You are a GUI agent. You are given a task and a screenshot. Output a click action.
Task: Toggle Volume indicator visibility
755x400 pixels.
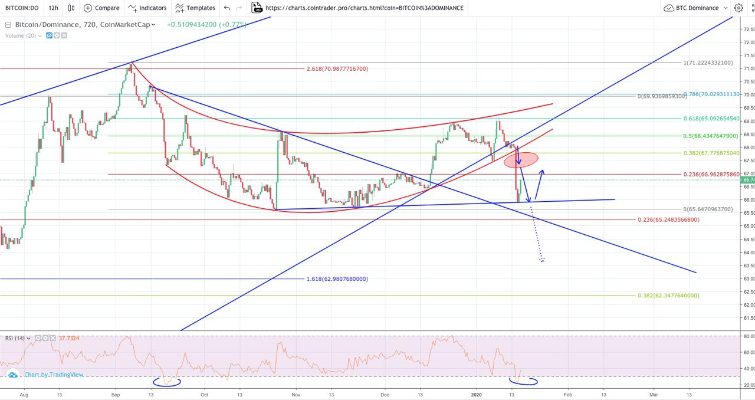(x=50, y=35)
